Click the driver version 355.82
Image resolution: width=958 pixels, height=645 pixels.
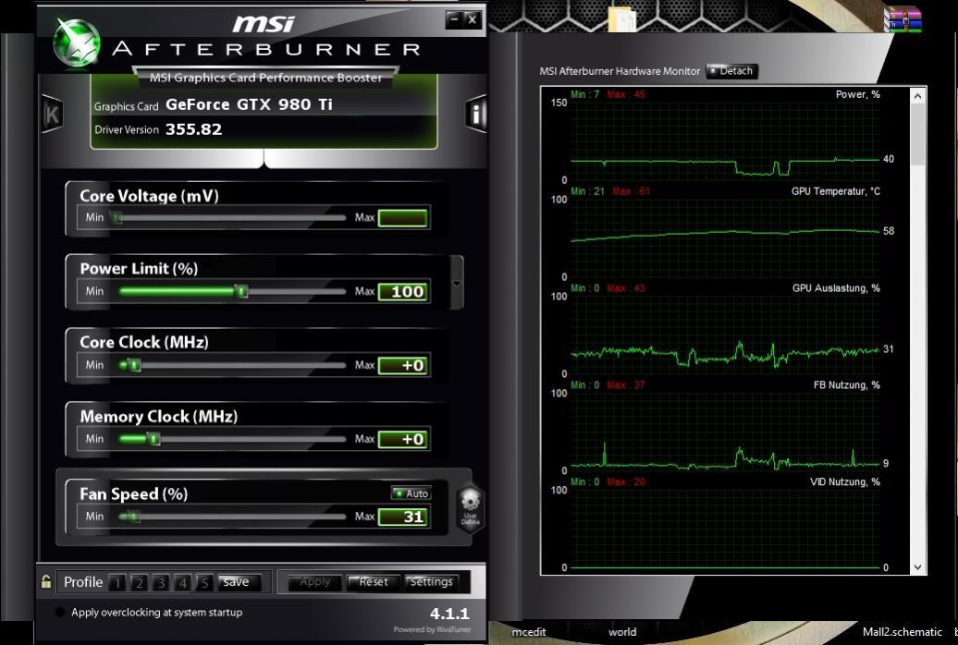point(193,129)
